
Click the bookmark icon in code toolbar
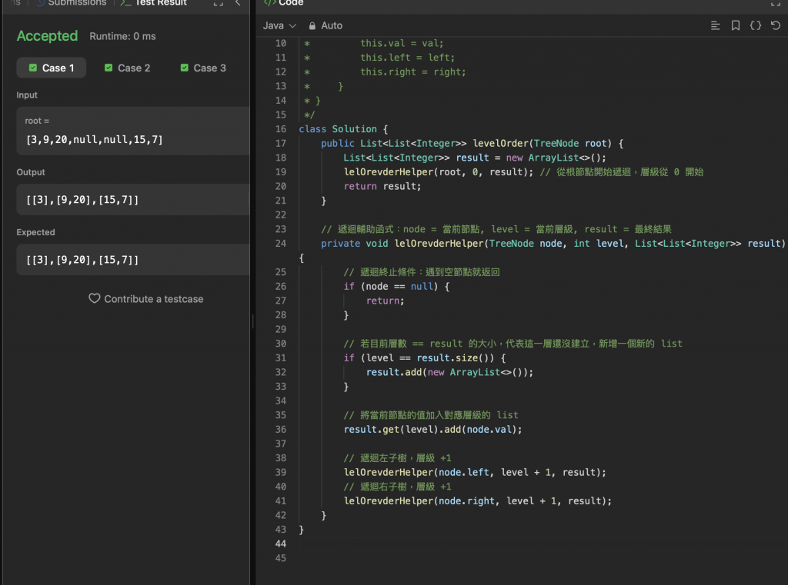[735, 25]
